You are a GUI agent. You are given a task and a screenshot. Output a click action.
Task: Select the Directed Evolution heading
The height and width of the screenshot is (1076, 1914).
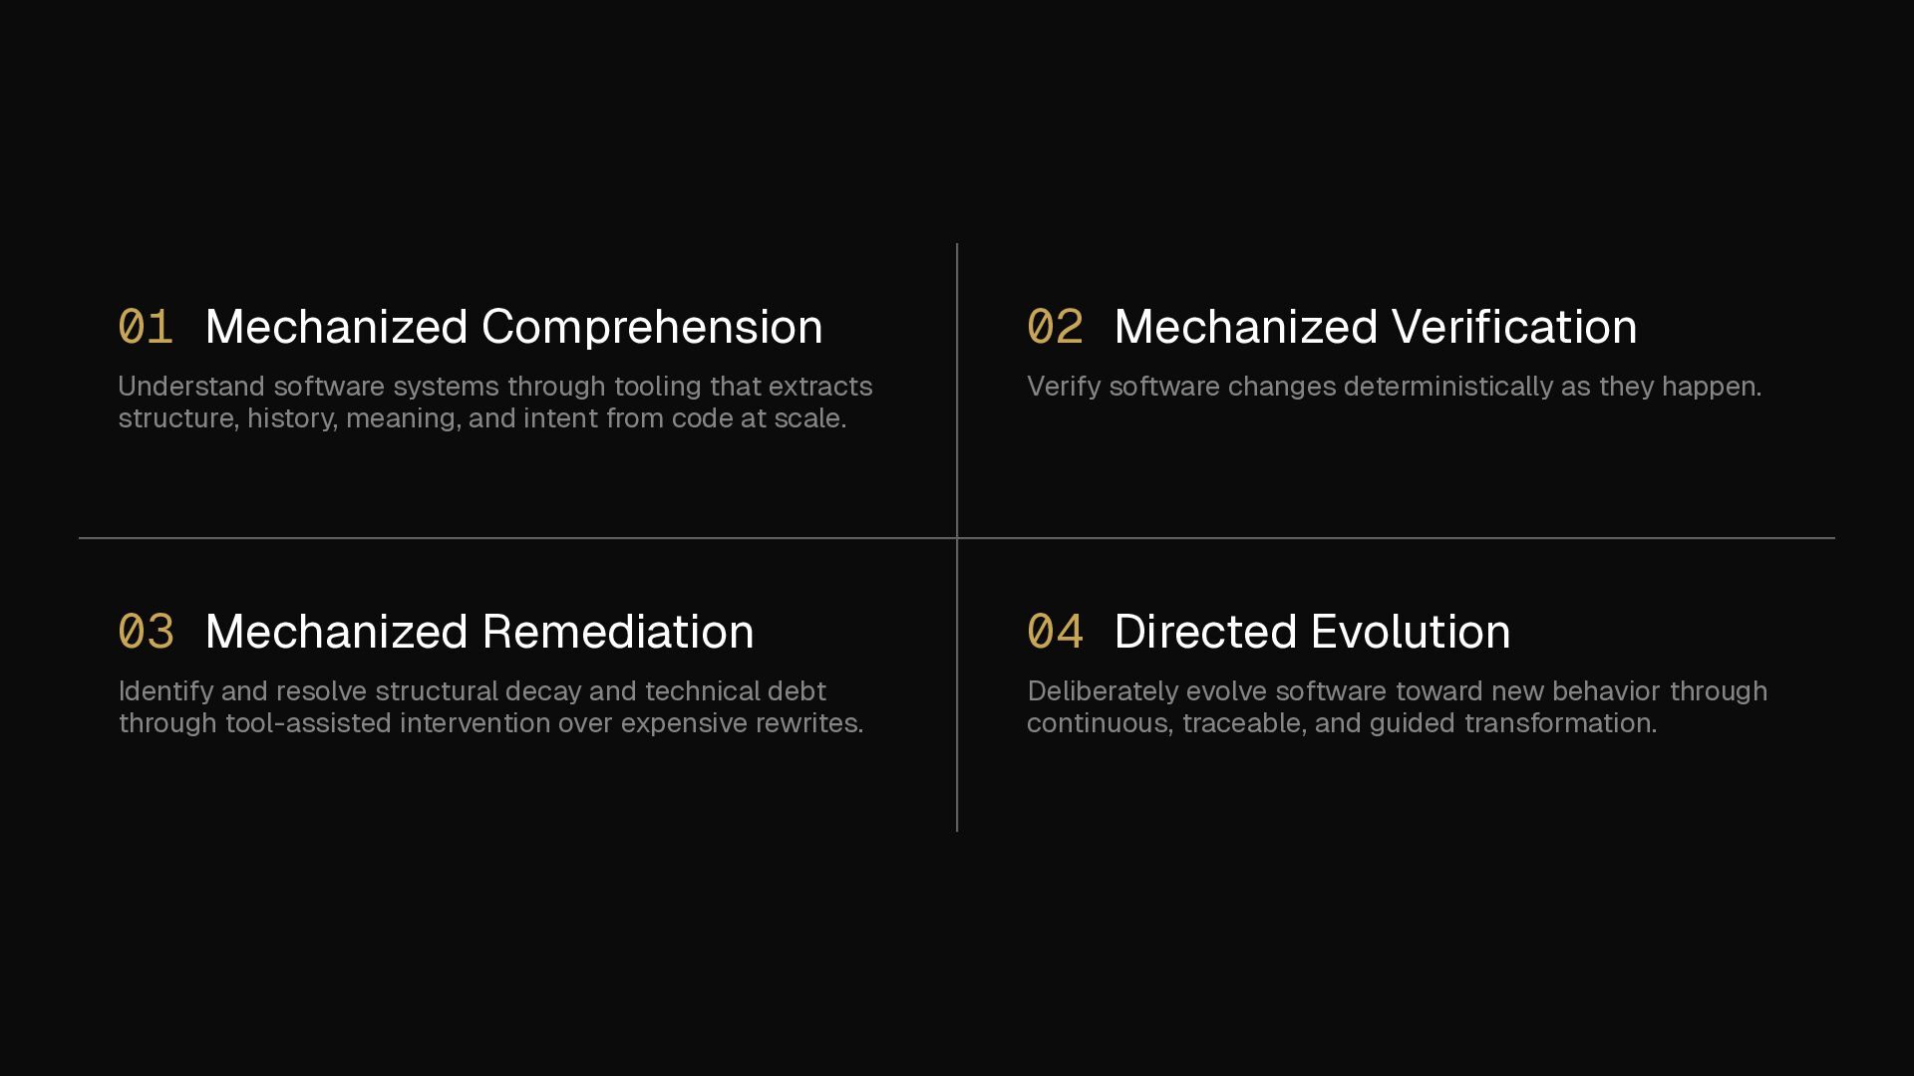1312,632
